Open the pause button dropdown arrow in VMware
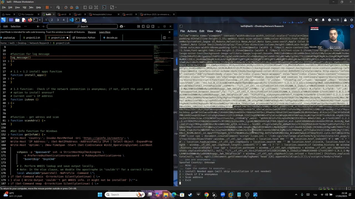355x199 pixels. pos(51,7)
